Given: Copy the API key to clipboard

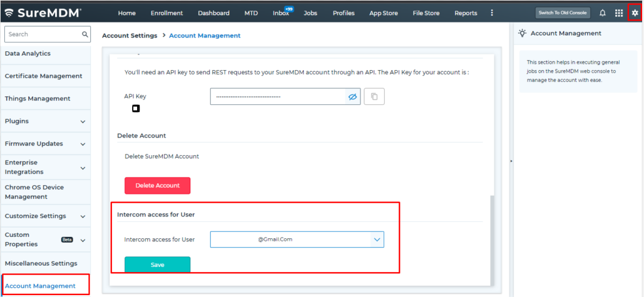Looking at the screenshot, I should pyautogui.click(x=374, y=96).
